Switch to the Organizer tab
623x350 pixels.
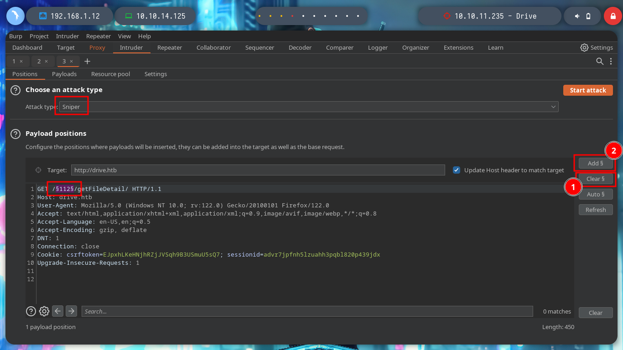tap(415, 47)
